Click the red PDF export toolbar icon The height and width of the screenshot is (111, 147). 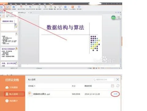coord(21,7)
